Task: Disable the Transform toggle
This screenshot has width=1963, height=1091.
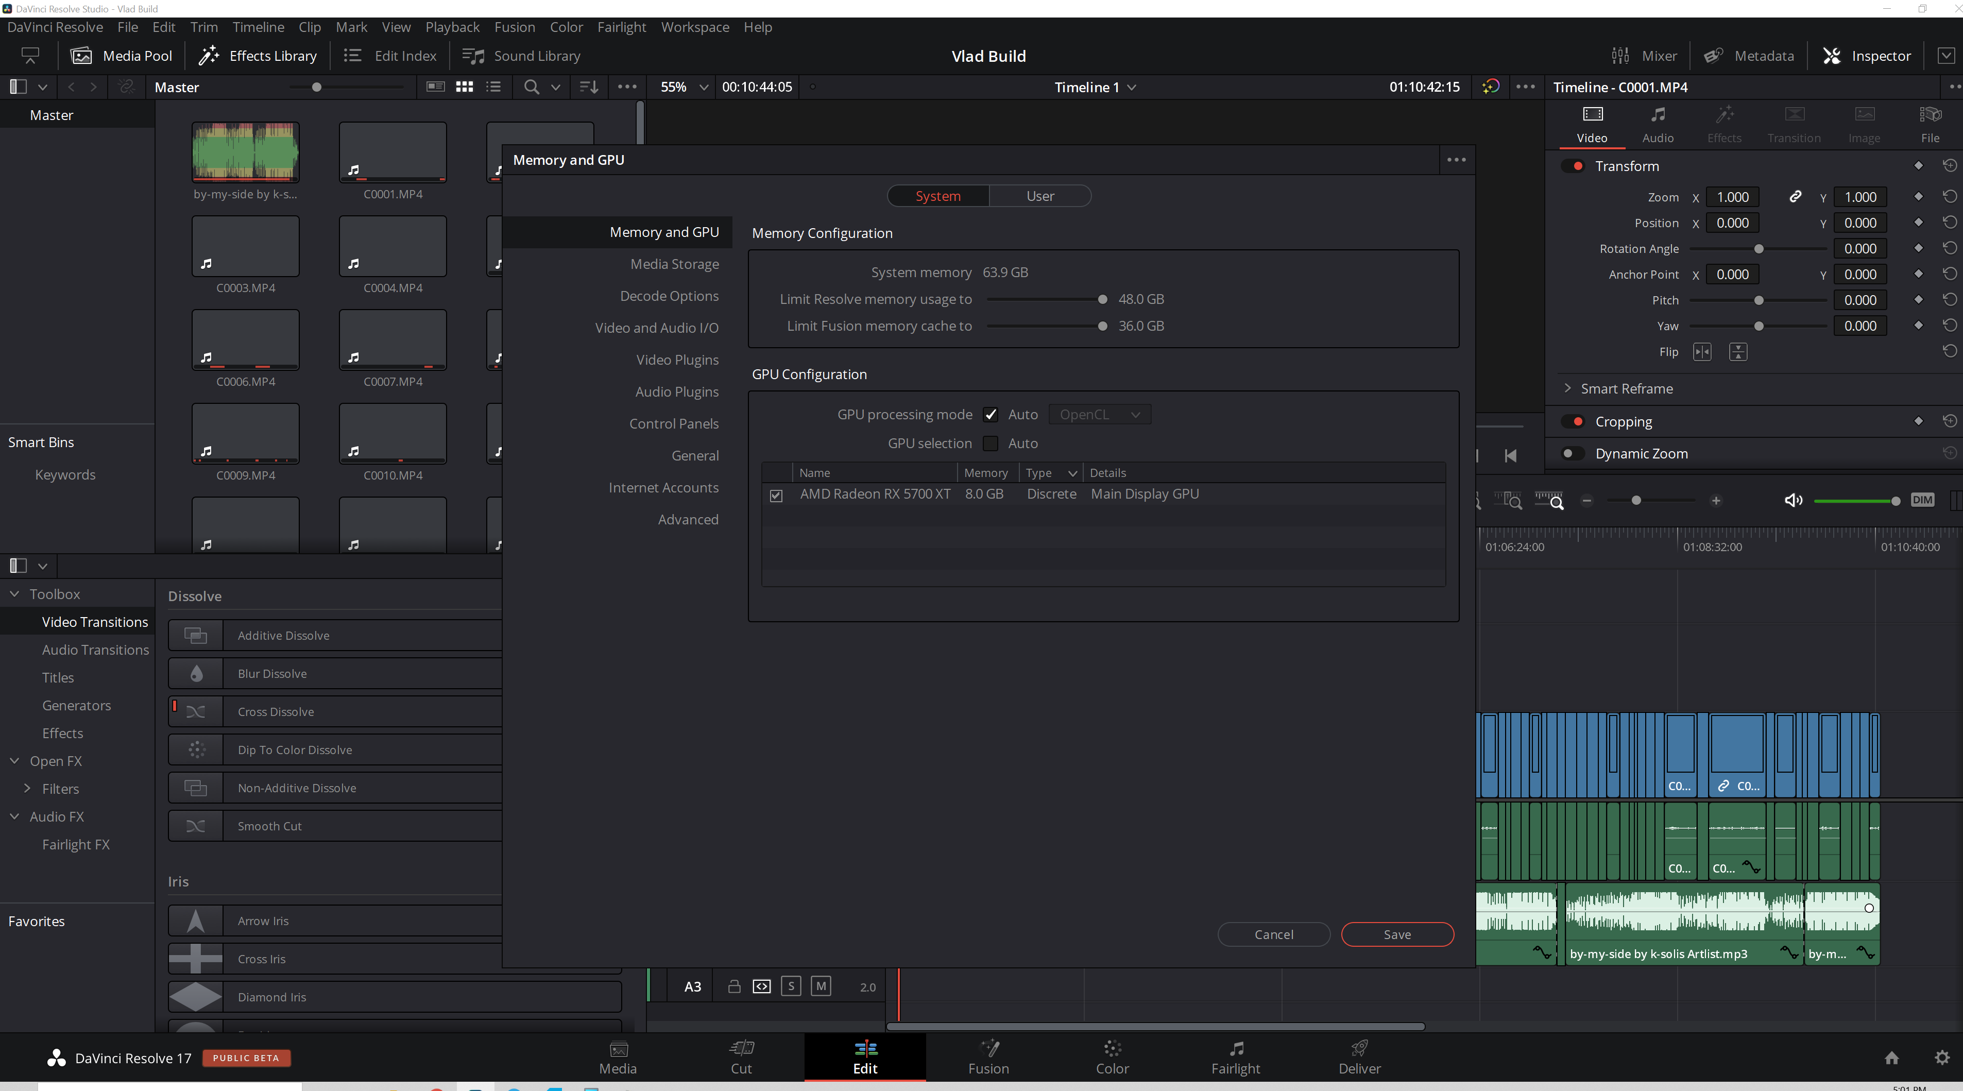Action: coord(1574,166)
